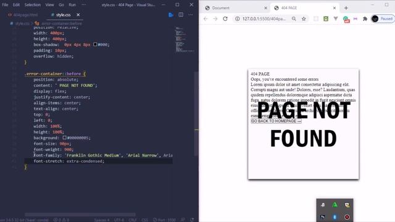The height and width of the screenshot is (222, 395).
Task: Click the extension icon with red badge
Action: pos(346,19)
